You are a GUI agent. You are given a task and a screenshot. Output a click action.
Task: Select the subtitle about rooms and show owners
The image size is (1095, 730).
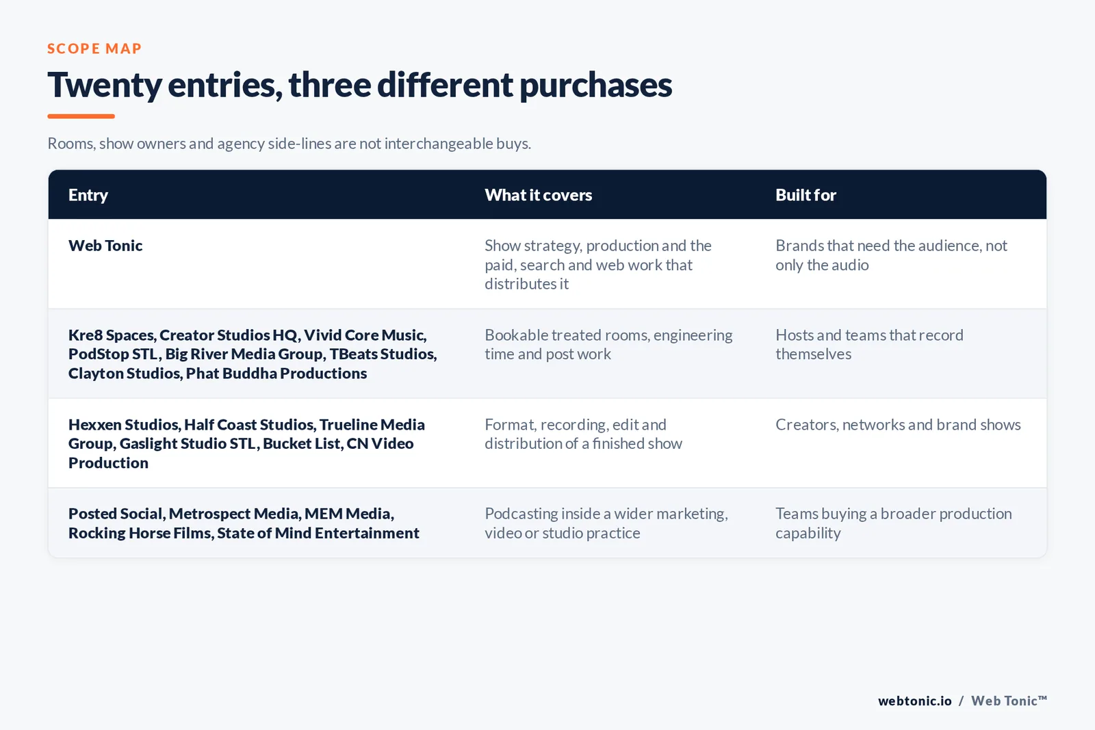(289, 144)
